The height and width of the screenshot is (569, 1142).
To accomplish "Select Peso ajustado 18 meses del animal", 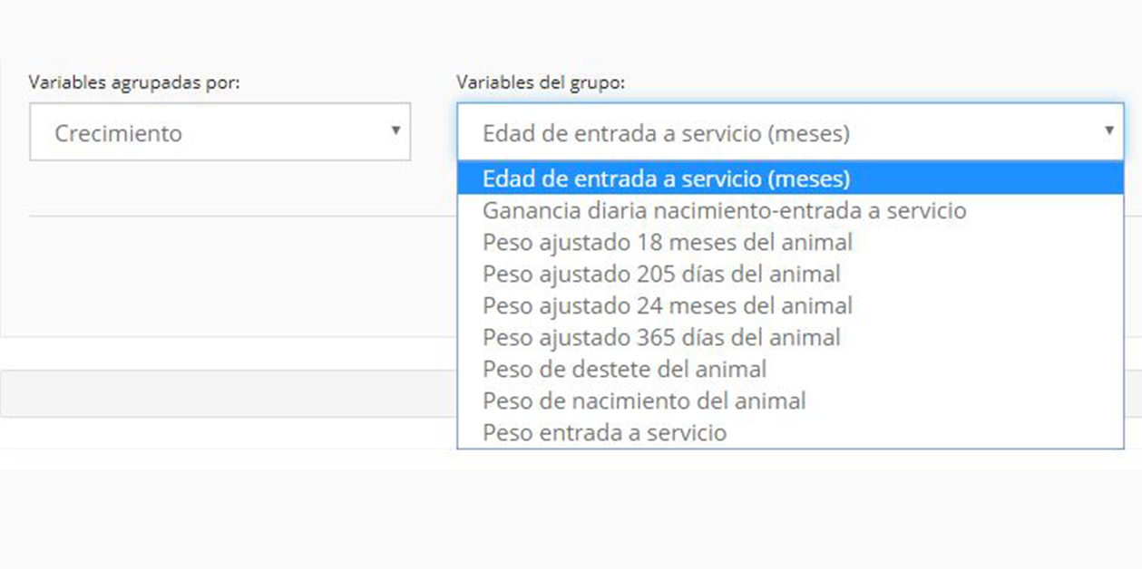I will click(x=790, y=242).
